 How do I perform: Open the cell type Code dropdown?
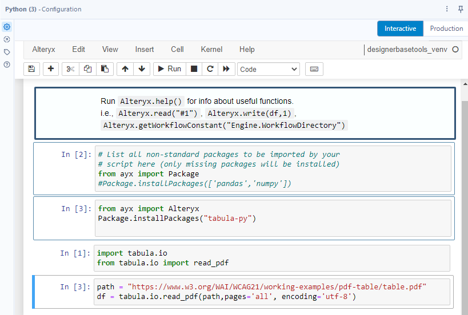tap(268, 69)
